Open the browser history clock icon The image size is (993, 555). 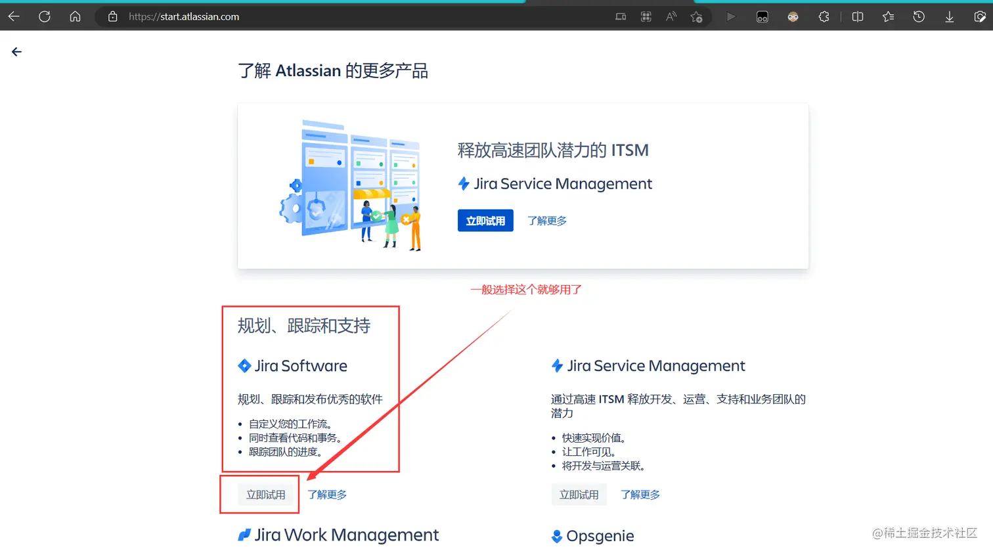[x=919, y=16]
